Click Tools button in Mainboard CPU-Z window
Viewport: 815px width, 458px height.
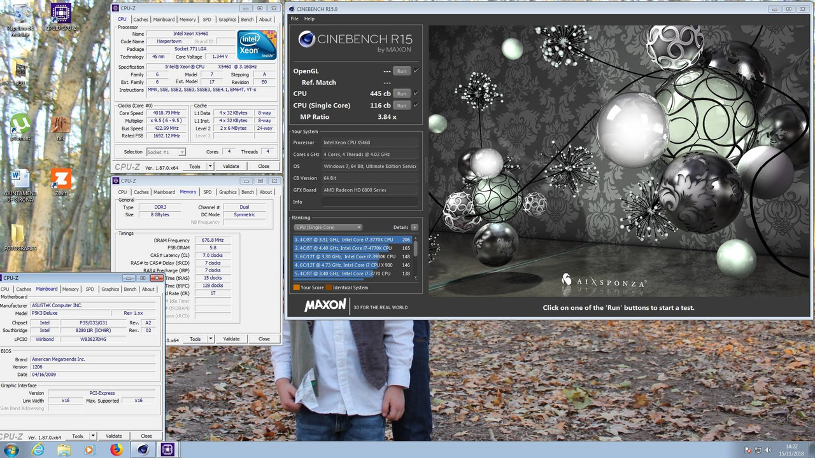point(77,436)
